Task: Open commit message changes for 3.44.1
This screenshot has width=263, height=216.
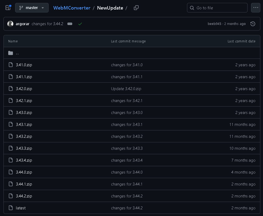Action: 127,184
